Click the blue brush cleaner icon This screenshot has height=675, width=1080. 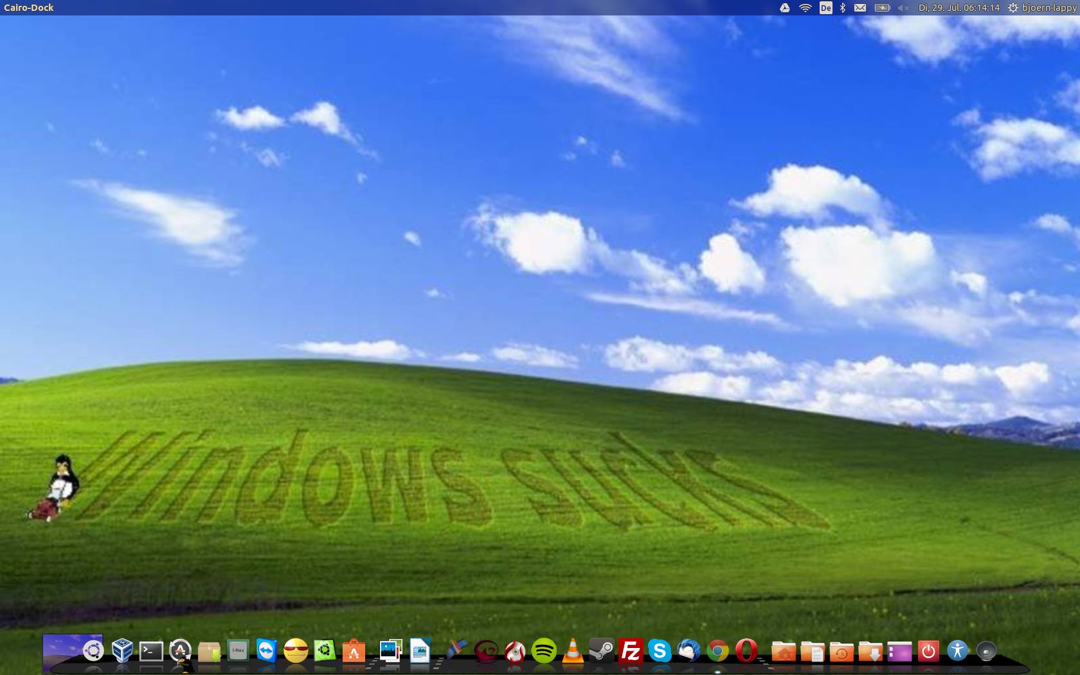click(x=456, y=649)
